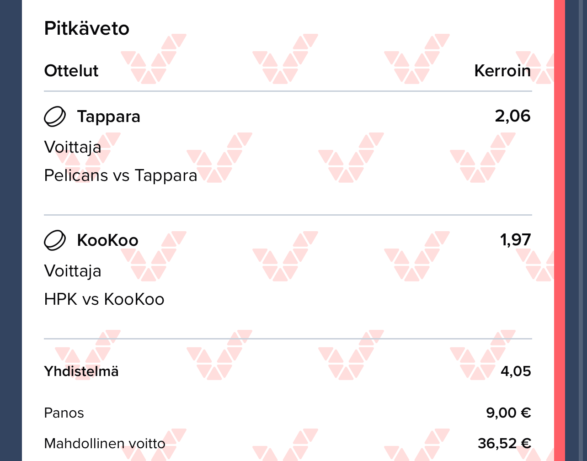Click the combined odds 4,05
This screenshot has height=461, width=587.
point(516,371)
